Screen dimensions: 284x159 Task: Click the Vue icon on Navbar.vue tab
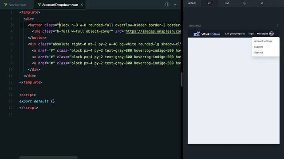tap(6, 5)
